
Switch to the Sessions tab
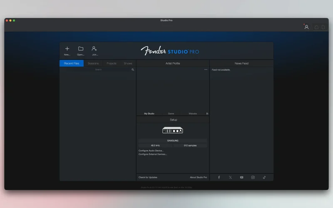point(93,63)
